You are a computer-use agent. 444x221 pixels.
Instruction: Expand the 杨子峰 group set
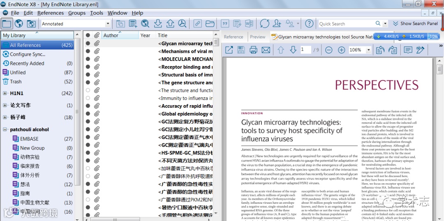5,117
